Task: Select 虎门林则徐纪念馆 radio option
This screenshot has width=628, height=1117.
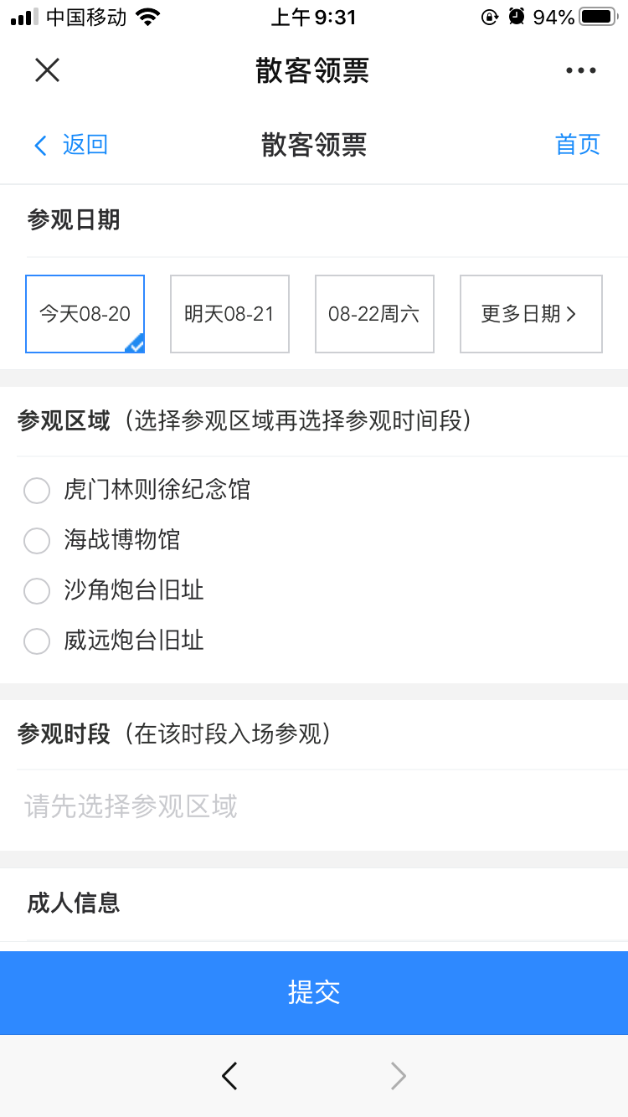Action: click(37, 490)
